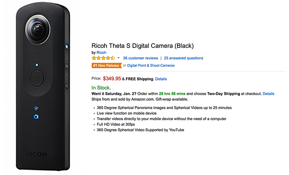Click the Wi-Fi indicator icon on camera
Viewport: 289px width, 175px height.
[36, 108]
